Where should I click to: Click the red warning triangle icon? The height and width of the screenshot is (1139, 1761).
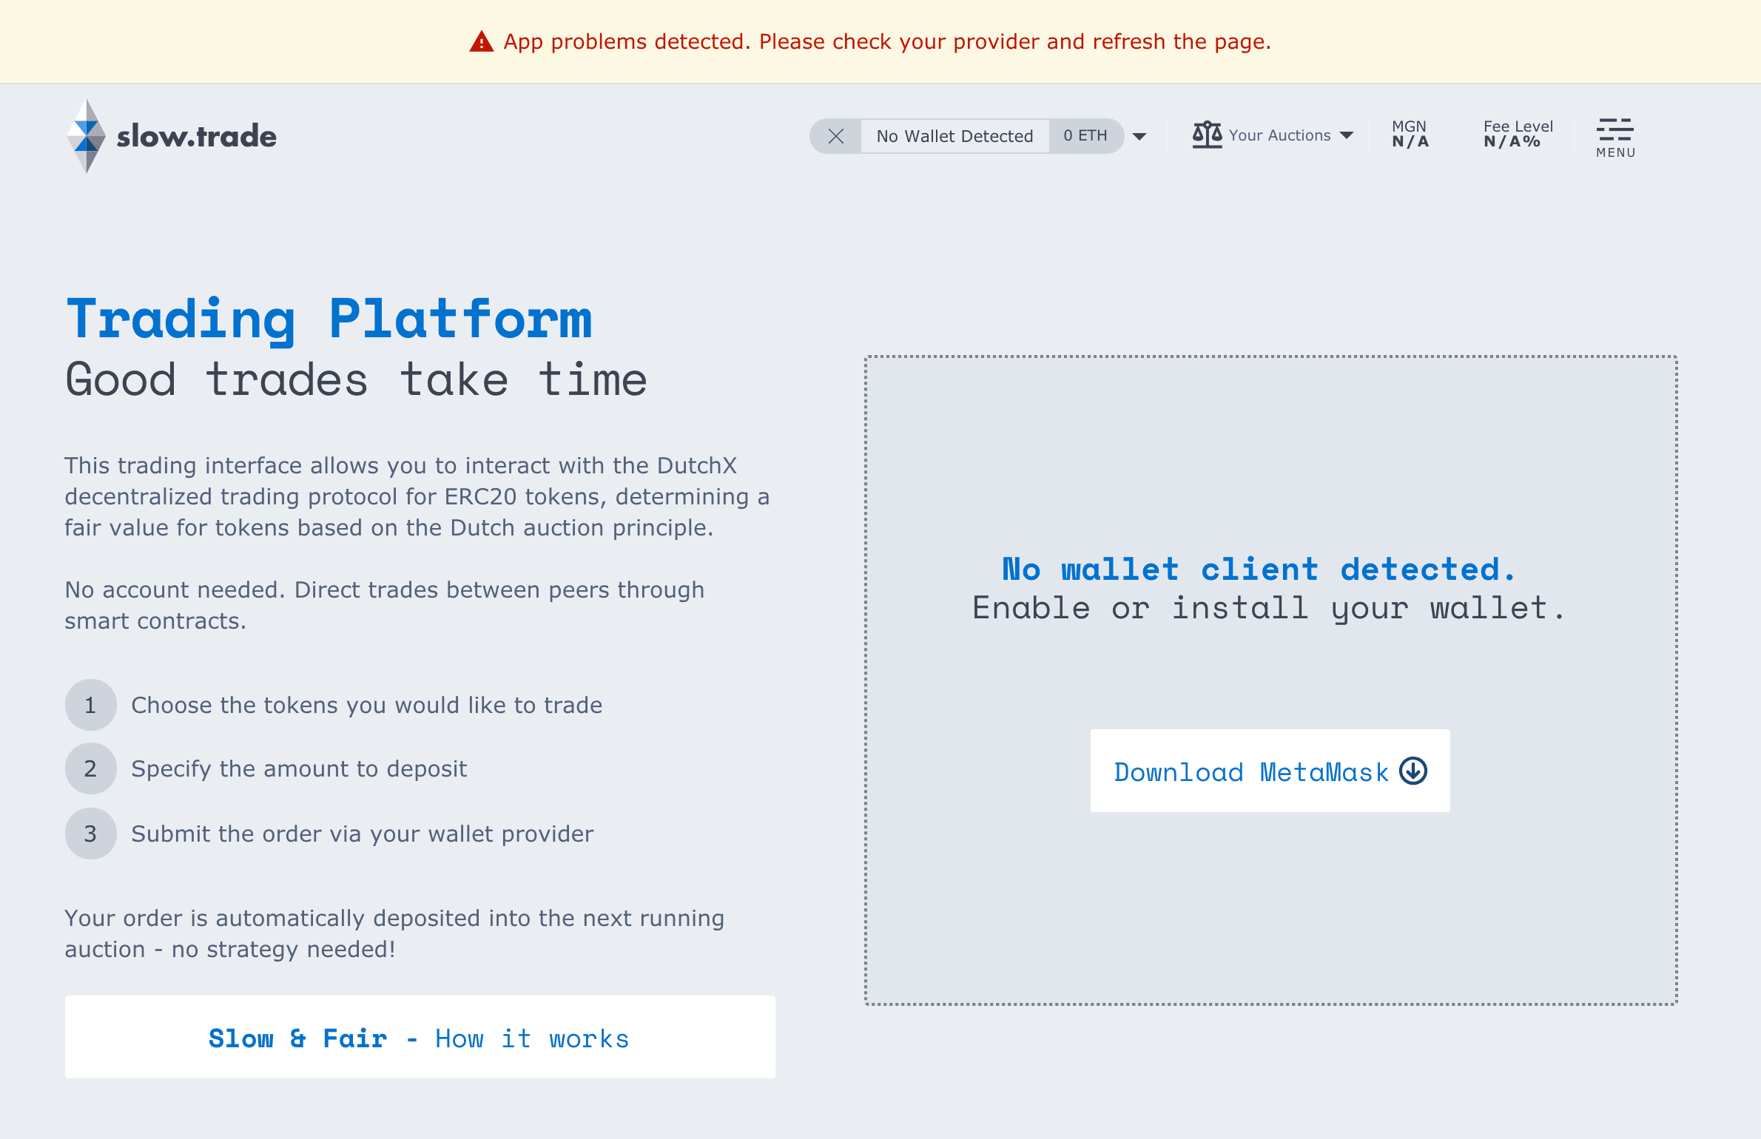click(x=482, y=42)
